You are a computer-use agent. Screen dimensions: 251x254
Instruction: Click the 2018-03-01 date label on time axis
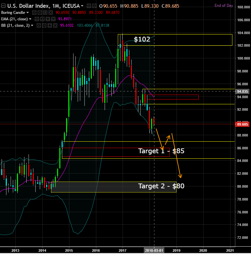point(154,250)
